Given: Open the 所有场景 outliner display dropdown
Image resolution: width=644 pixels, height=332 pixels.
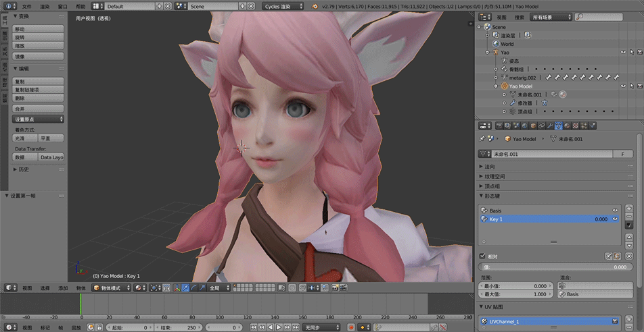Looking at the screenshot, I should click(x=551, y=17).
